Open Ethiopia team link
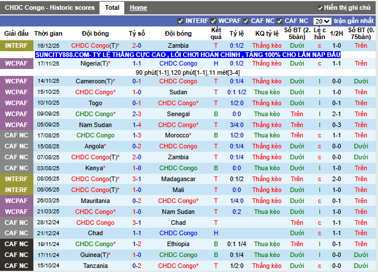378x272 pixels. coord(178,244)
